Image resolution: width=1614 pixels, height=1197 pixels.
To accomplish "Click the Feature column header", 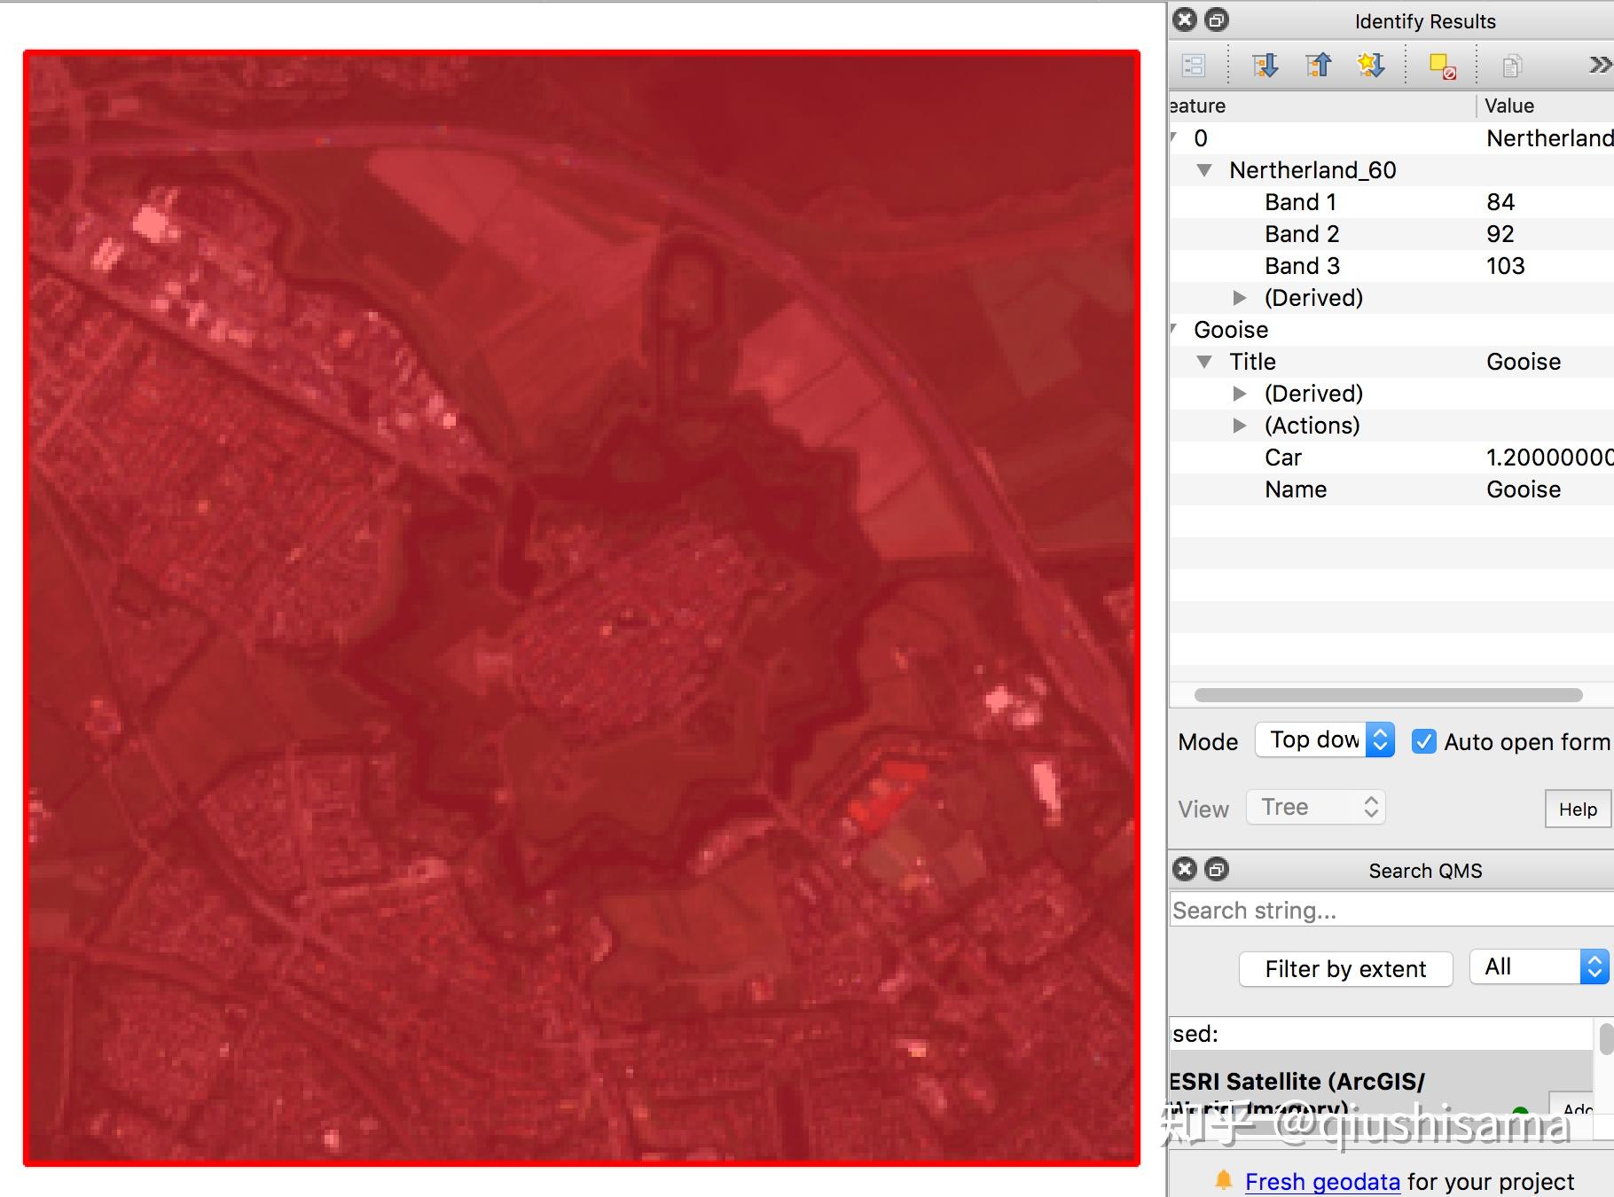I will click(x=1321, y=106).
